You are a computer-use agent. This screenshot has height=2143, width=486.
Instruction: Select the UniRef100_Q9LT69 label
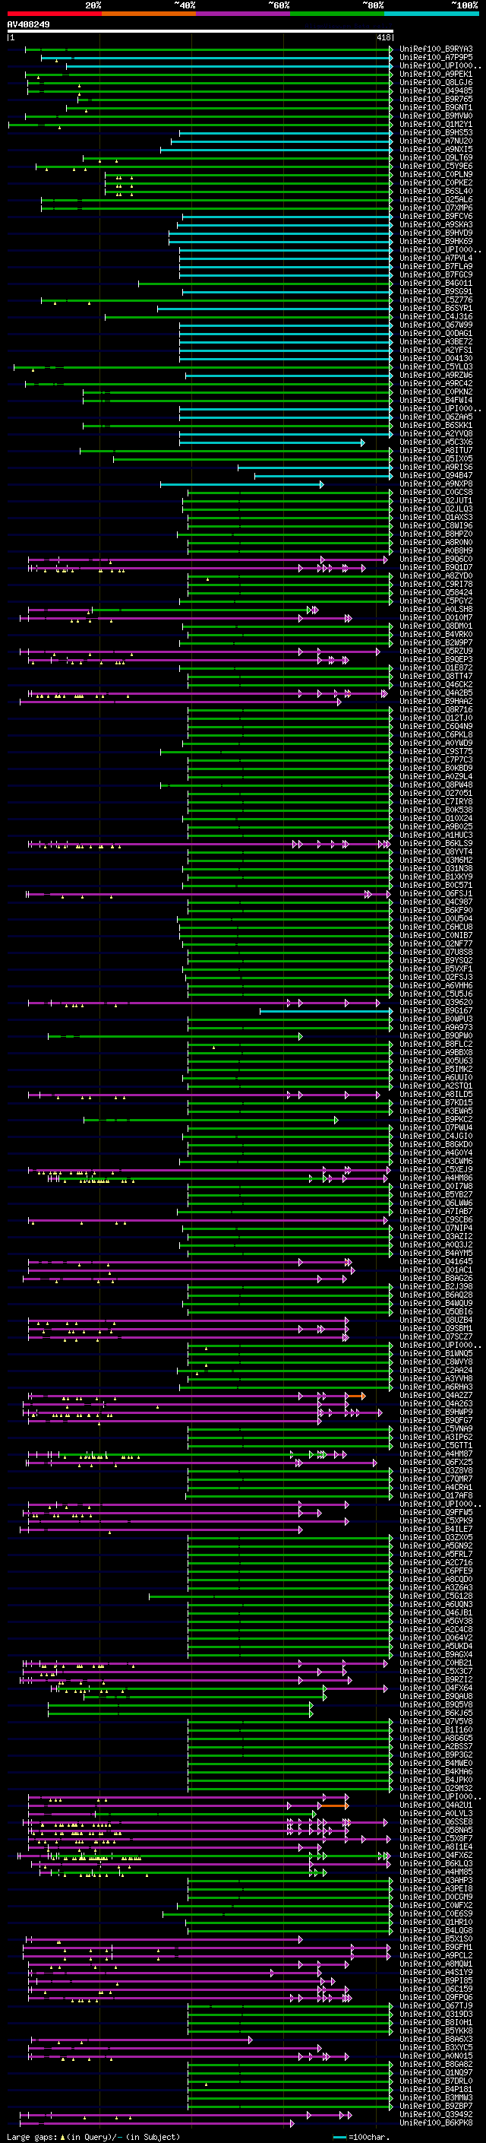[436, 157]
